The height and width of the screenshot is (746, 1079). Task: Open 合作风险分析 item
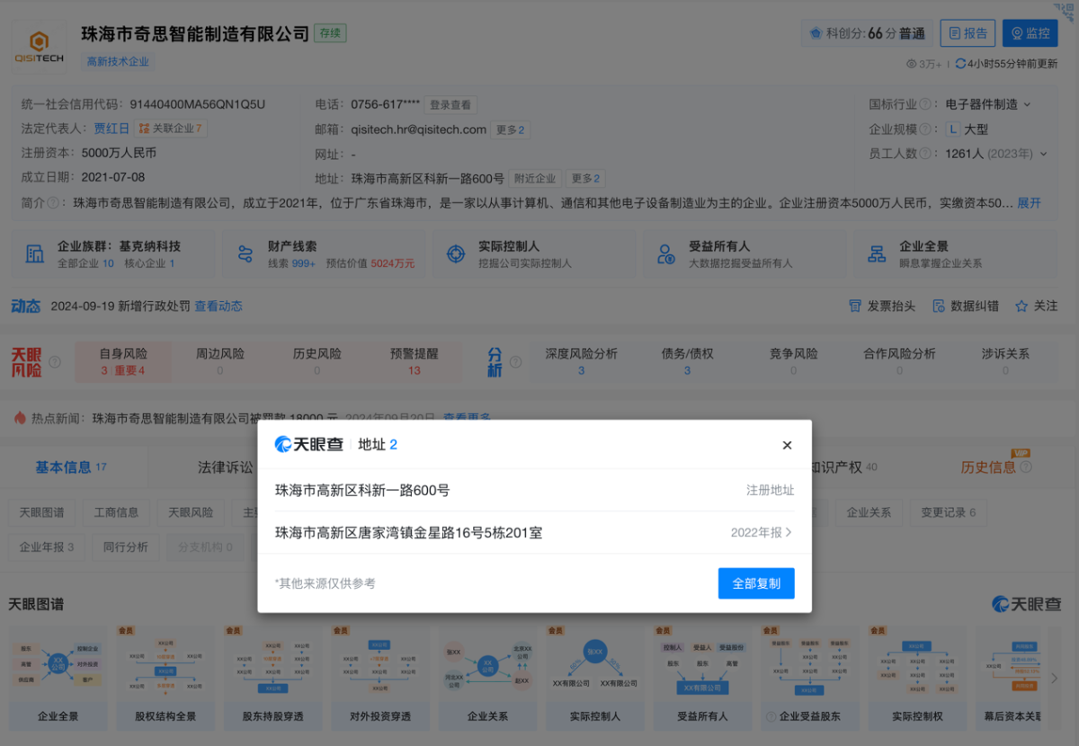(x=899, y=361)
